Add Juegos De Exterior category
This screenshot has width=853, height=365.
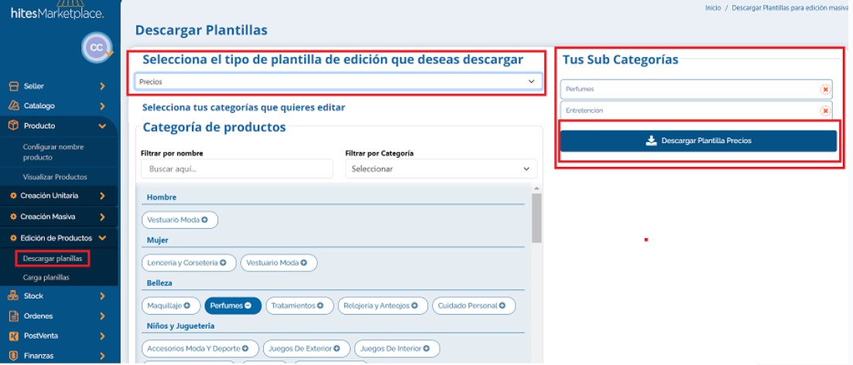tap(307, 348)
